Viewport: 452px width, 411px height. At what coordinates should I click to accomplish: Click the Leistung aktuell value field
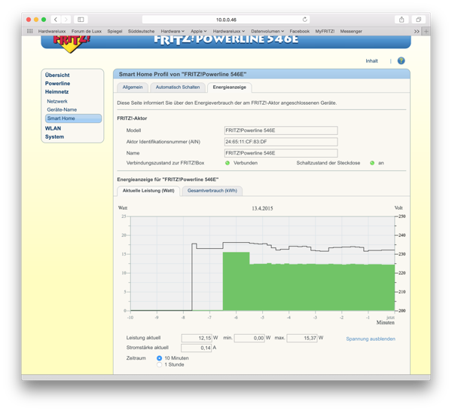tap(197, 338)
